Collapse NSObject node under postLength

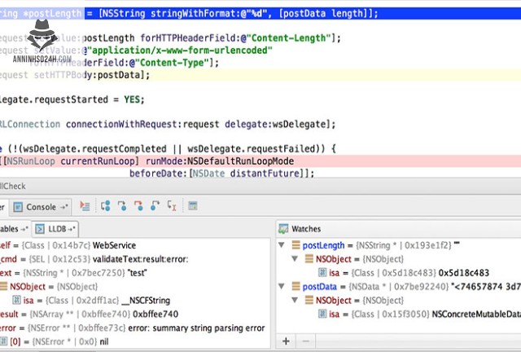(295, 259)
